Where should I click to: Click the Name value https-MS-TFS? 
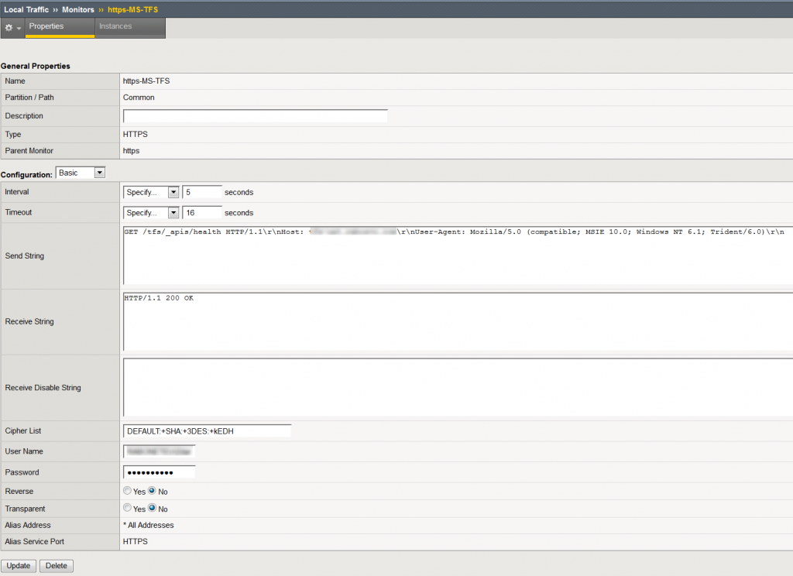(146, 81)
